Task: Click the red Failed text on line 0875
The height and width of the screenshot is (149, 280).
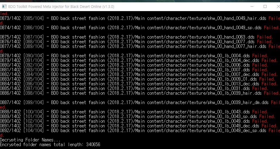Action: 265,37
